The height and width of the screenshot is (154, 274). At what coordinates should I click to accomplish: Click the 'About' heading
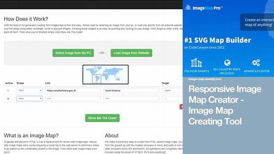coord(111,136)
